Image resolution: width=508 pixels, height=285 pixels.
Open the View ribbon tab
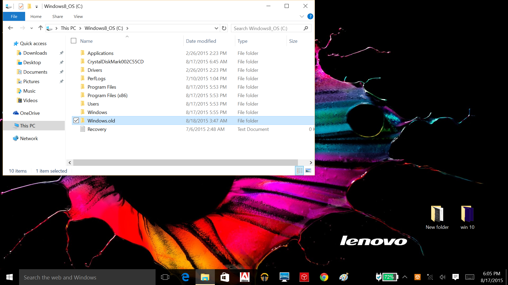coord(78,16)
